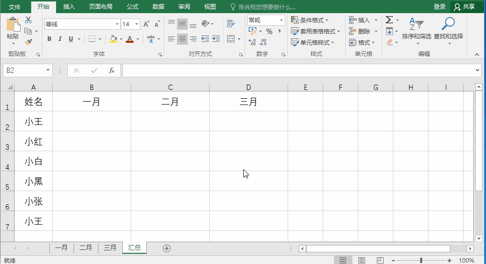Open the borders tool icon

92,39
